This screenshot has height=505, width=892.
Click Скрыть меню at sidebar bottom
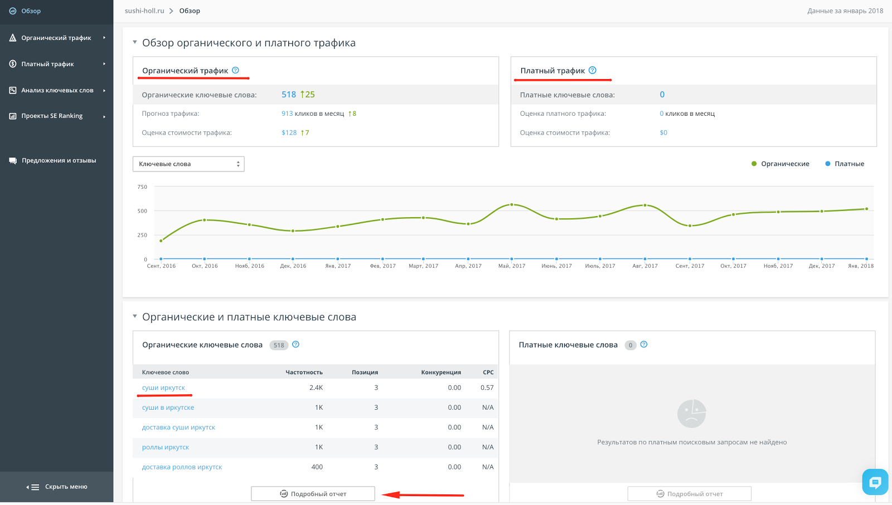coord(57,487)
